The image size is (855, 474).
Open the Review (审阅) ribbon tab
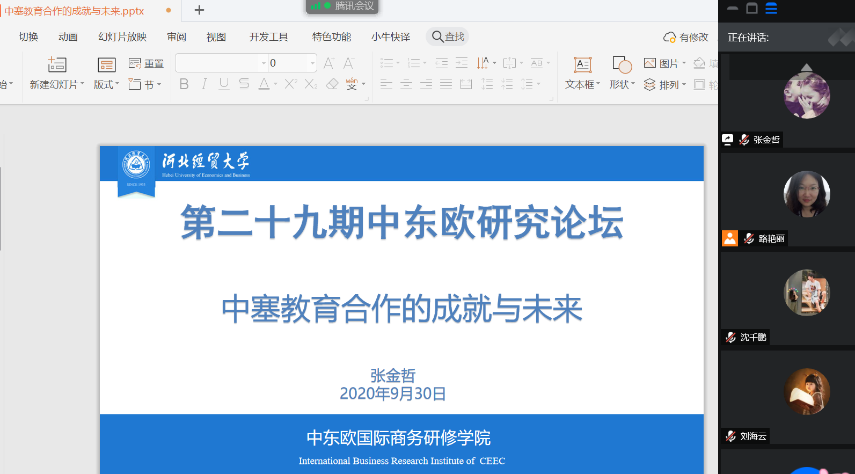point(177,37)
